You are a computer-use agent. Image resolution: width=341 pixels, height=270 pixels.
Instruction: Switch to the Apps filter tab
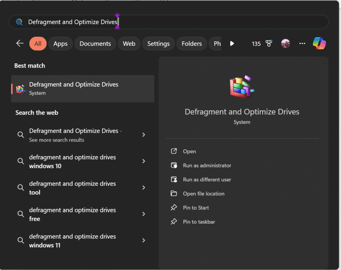click(x=60, y=43)
